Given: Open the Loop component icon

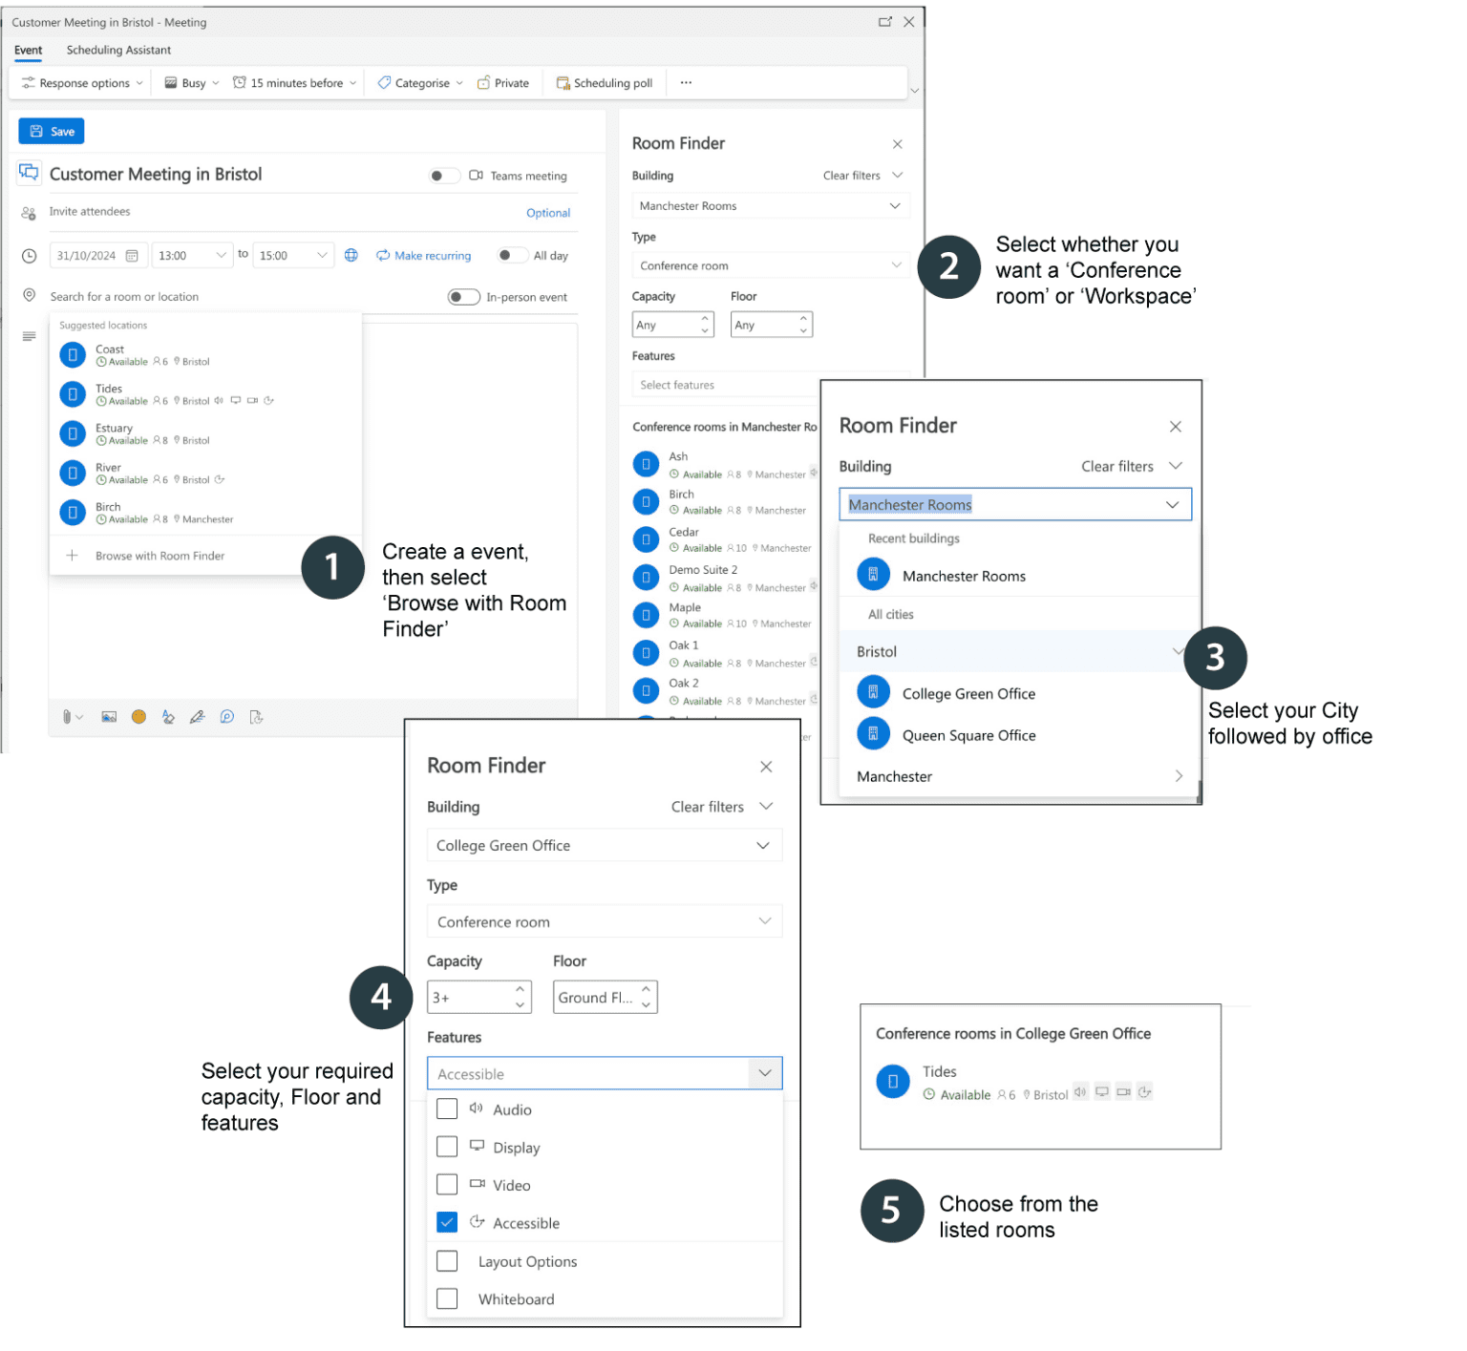Looking at the screenshot, I should tap(226, 716).
